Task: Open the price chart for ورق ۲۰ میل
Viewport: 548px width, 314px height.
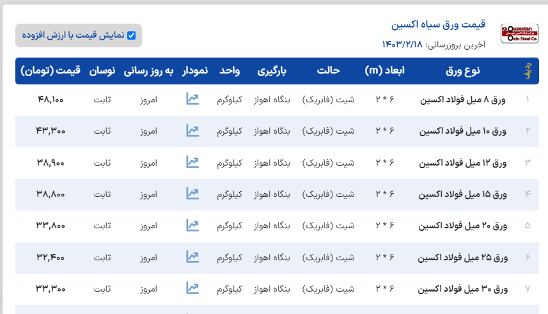Action: coord(192,225)
